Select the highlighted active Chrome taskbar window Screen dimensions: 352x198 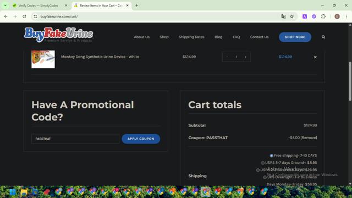pos(205,192)
